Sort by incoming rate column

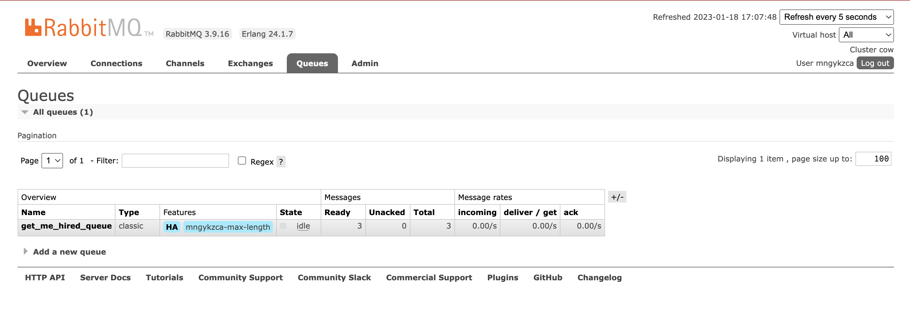click(x=477, y=213)
